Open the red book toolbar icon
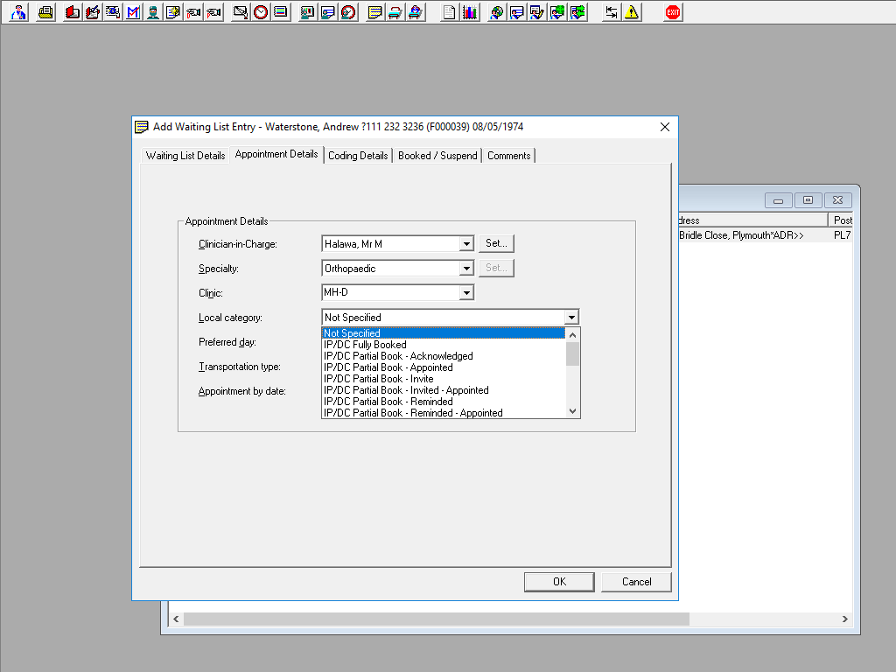Viewport: 896px width, 672px height. click(72, 12)
